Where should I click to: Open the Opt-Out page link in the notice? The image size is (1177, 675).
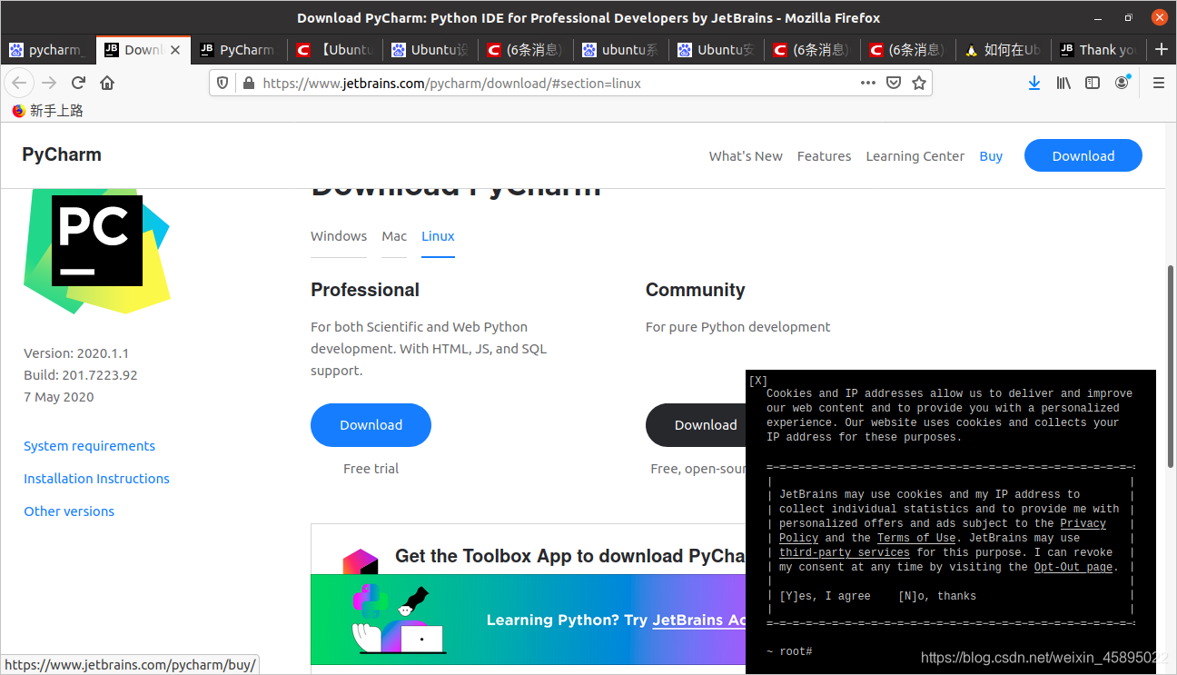pos(1073,566)
